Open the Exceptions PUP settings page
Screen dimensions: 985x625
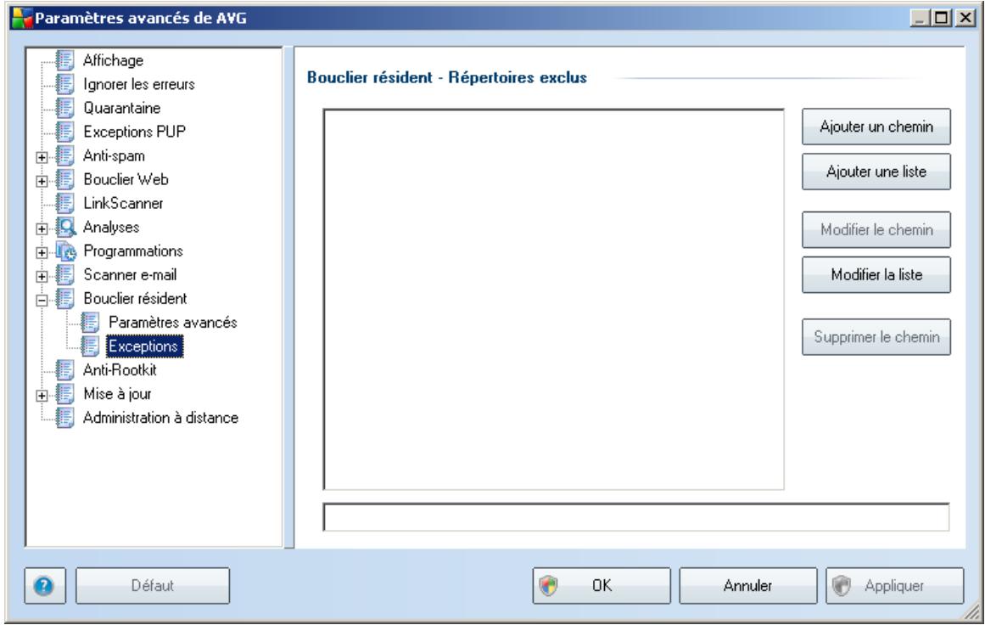coord(134,132)
